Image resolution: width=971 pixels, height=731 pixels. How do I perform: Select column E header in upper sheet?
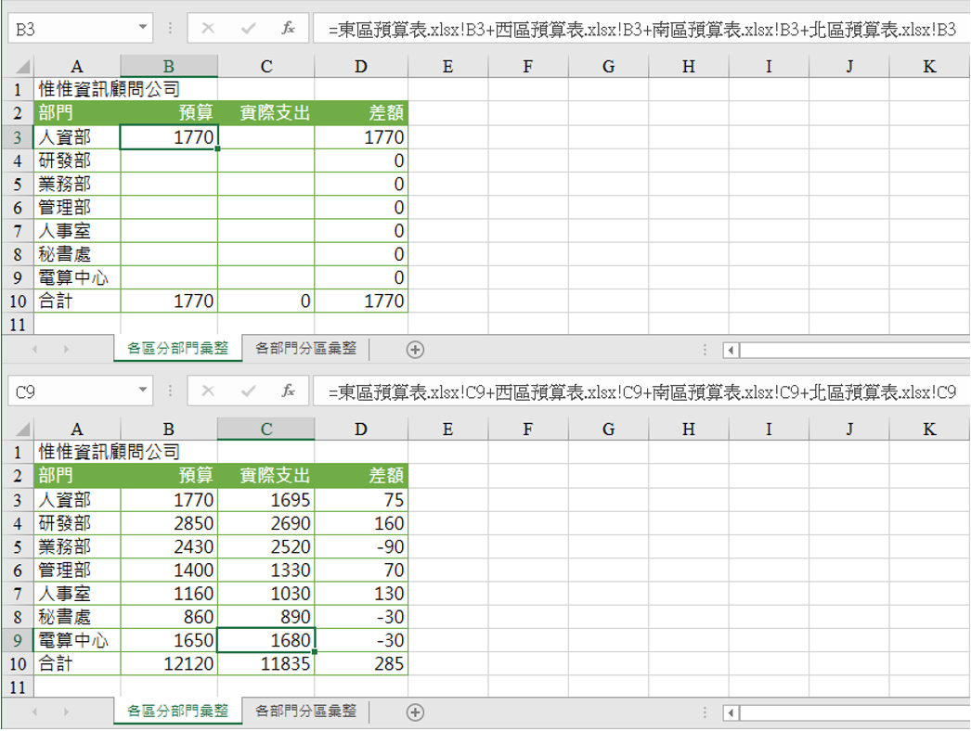coord(447,66)
